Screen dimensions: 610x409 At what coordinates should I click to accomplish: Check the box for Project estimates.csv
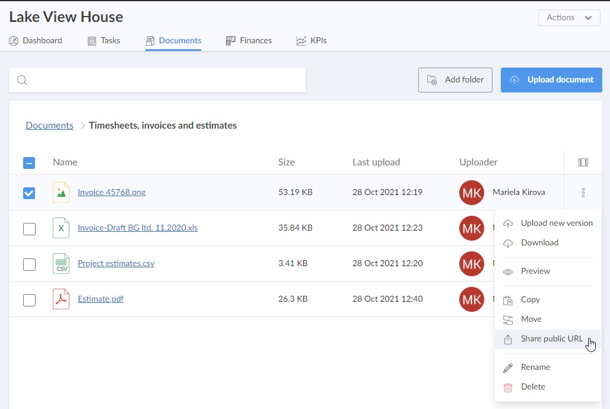pos(29,264)
